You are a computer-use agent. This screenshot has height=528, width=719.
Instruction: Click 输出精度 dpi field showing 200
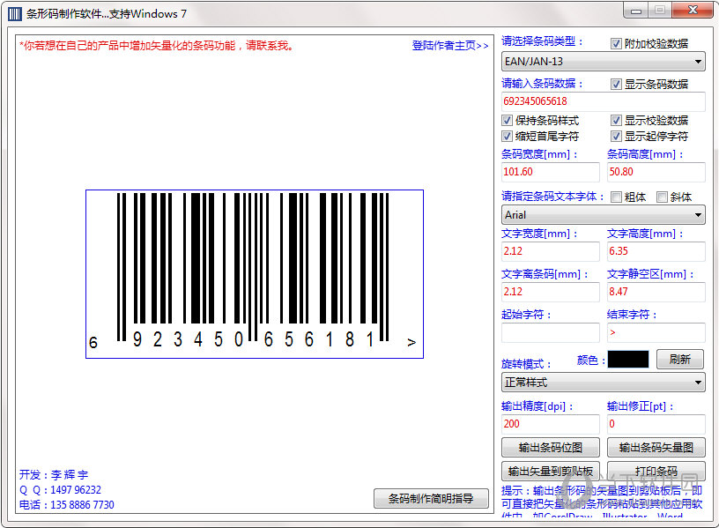click(x=551, y=424)
